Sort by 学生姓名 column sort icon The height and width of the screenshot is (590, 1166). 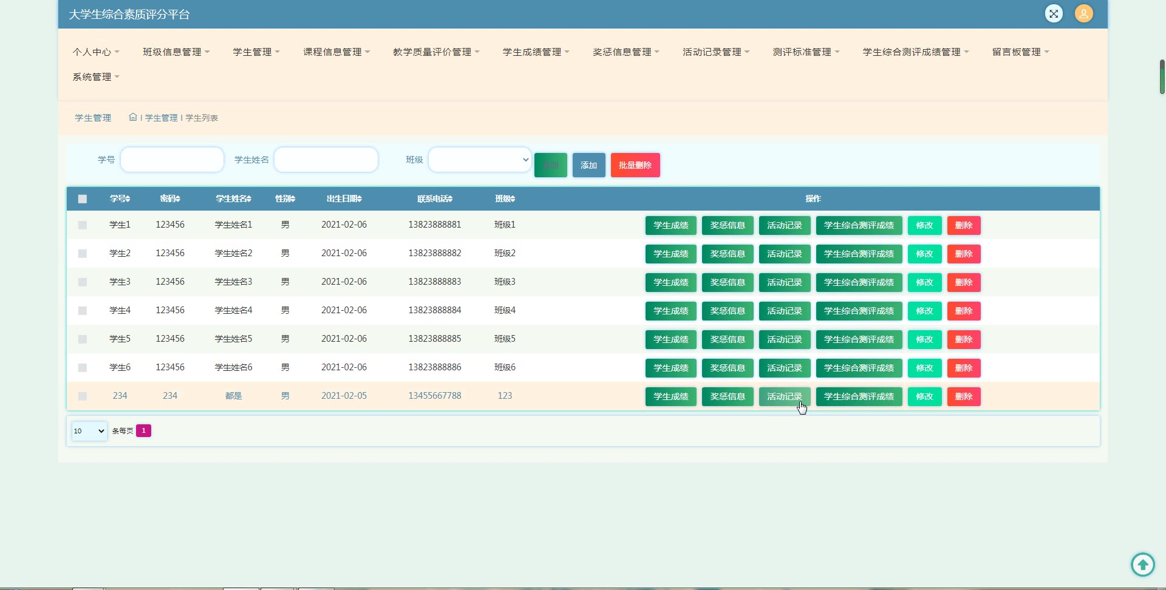coord(248,199)
